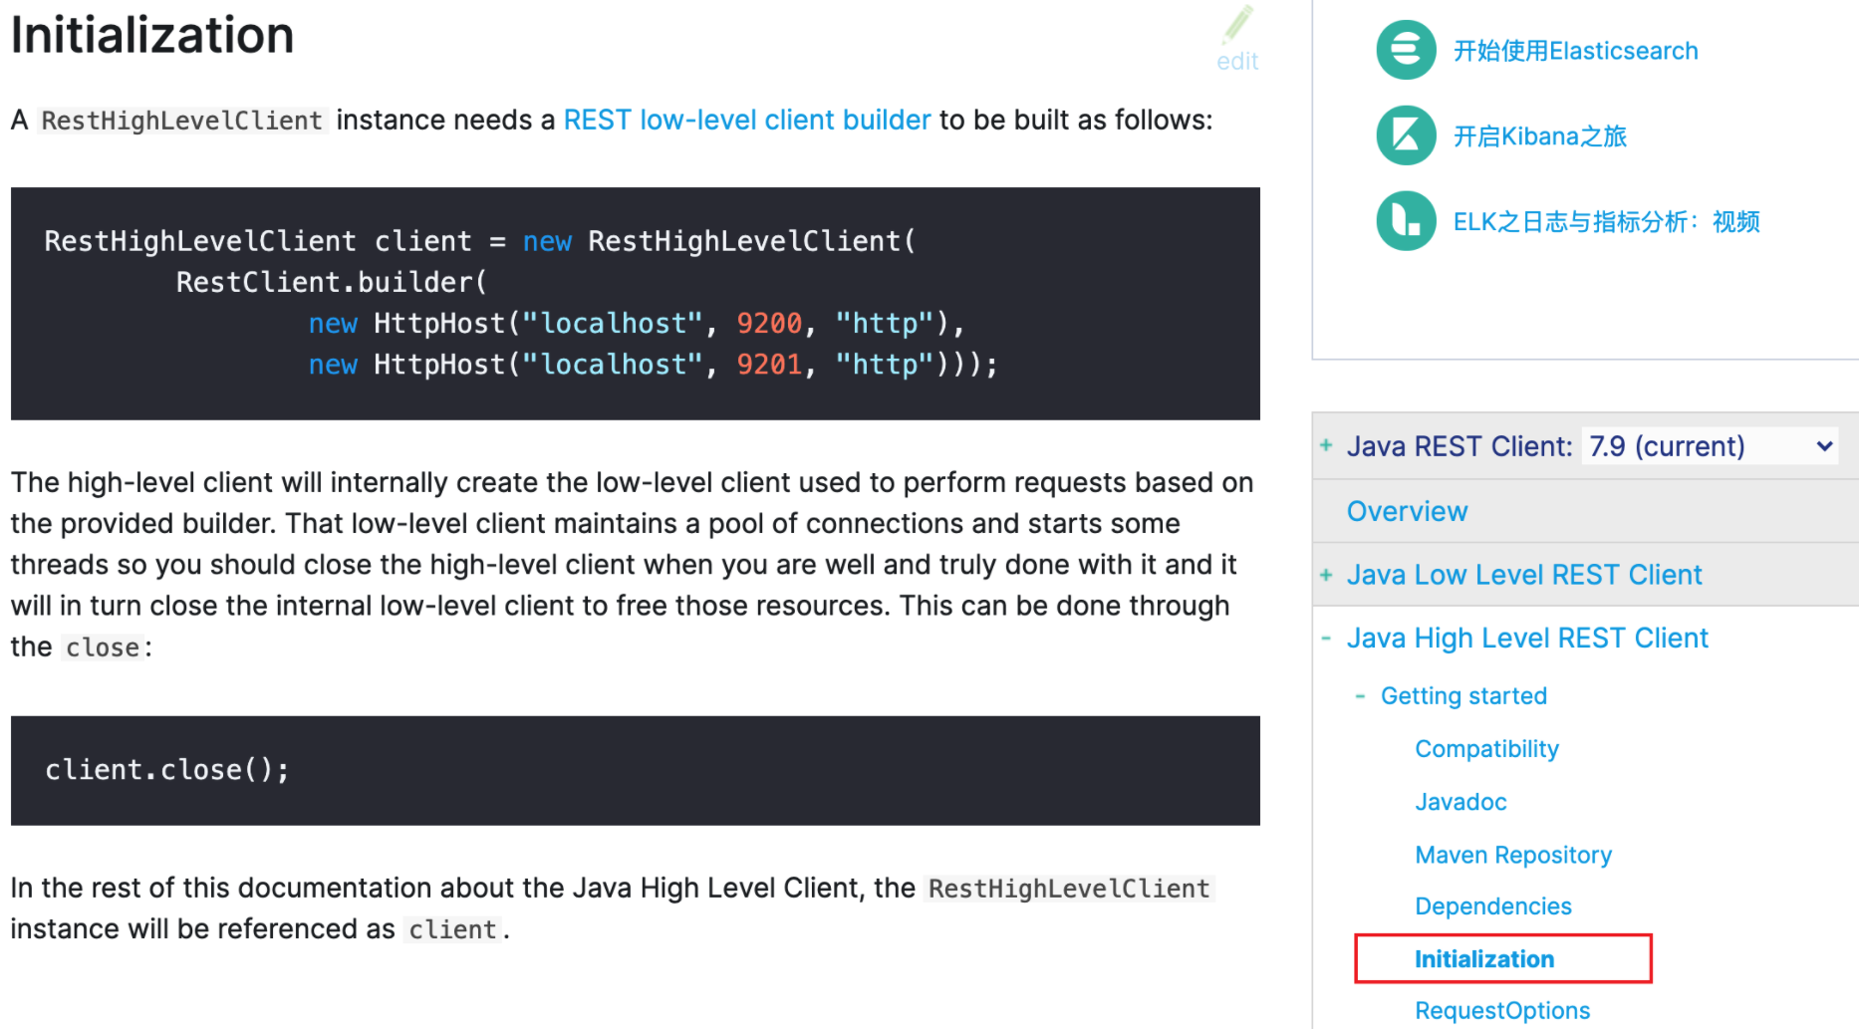Viewport: 1859px width, 1032px height.
Task: Navigate to the Javadoc page
Action: tap(1461, 802)
